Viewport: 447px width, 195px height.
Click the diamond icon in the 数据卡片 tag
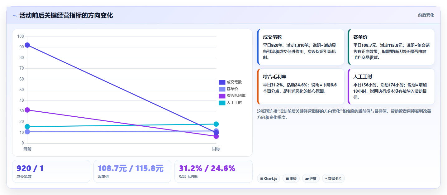[x=326, y=178]
